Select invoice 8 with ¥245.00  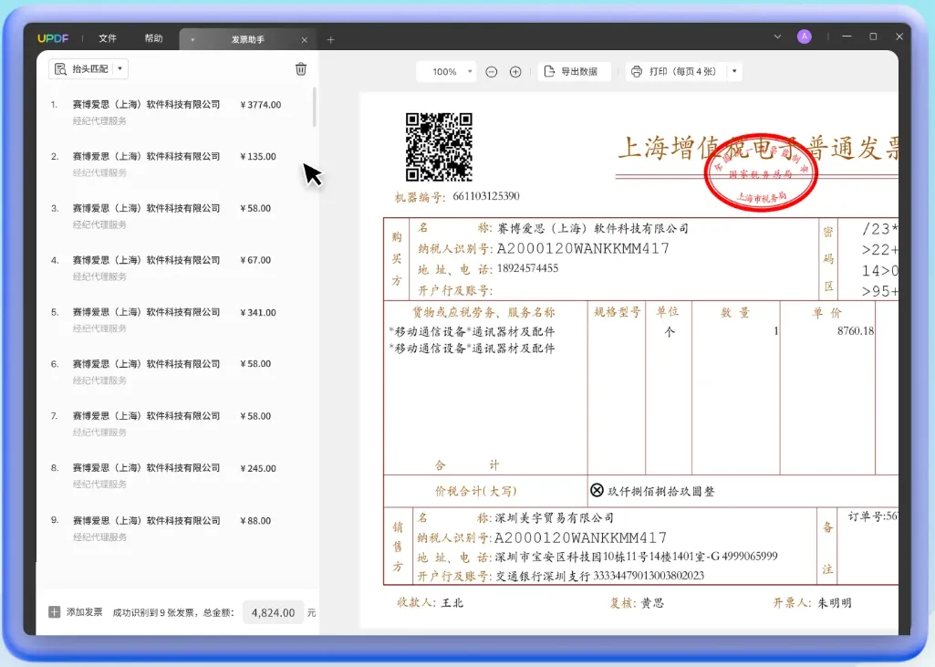pyautogui.click(x=176, y=476)
